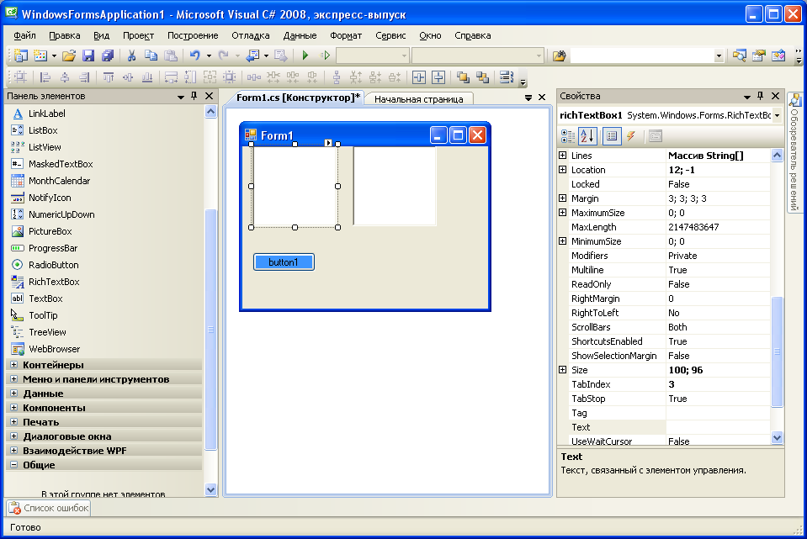Image resolution: width=807 pixels, height=539 pixels.
Task: Click the Align Rights layout icon
Action: [84, 77]
